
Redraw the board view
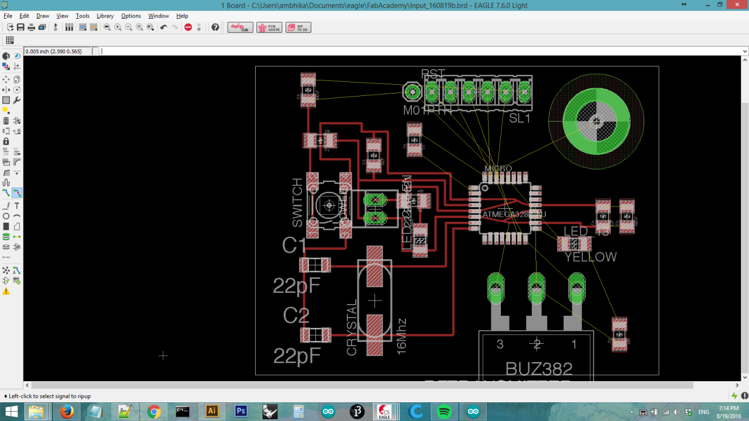(x=139, y=27)
